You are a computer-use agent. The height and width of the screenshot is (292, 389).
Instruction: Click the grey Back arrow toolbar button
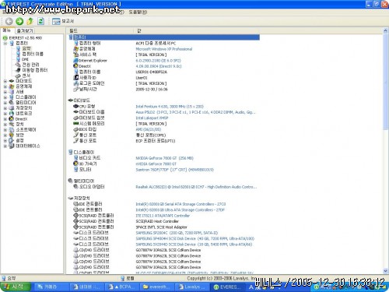click(x=9, y=21)
